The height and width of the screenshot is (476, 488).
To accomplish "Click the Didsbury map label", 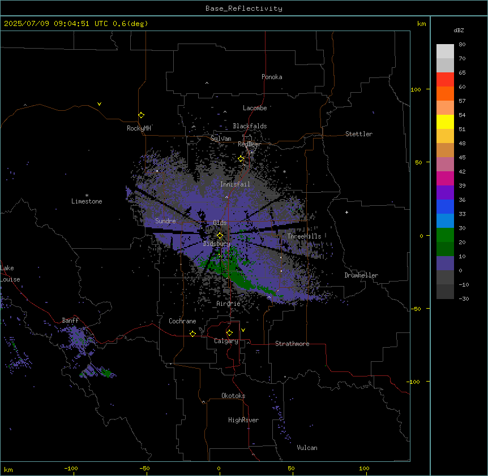I will click(x=217, y=244).
